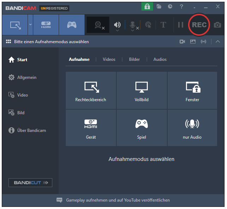
Task: Open the Start section
Action: pyautogui.click(x=18, y=60)
